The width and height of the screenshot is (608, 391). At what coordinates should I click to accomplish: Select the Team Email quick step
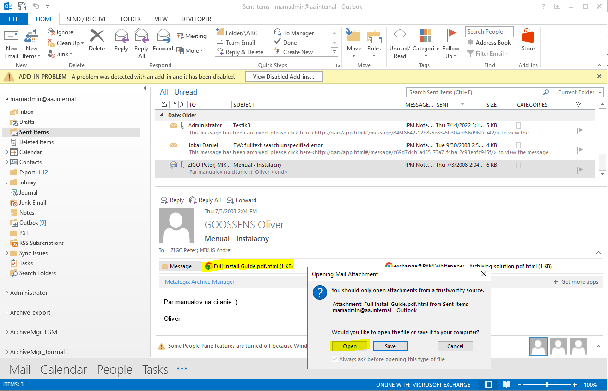[x=236, y=42]
